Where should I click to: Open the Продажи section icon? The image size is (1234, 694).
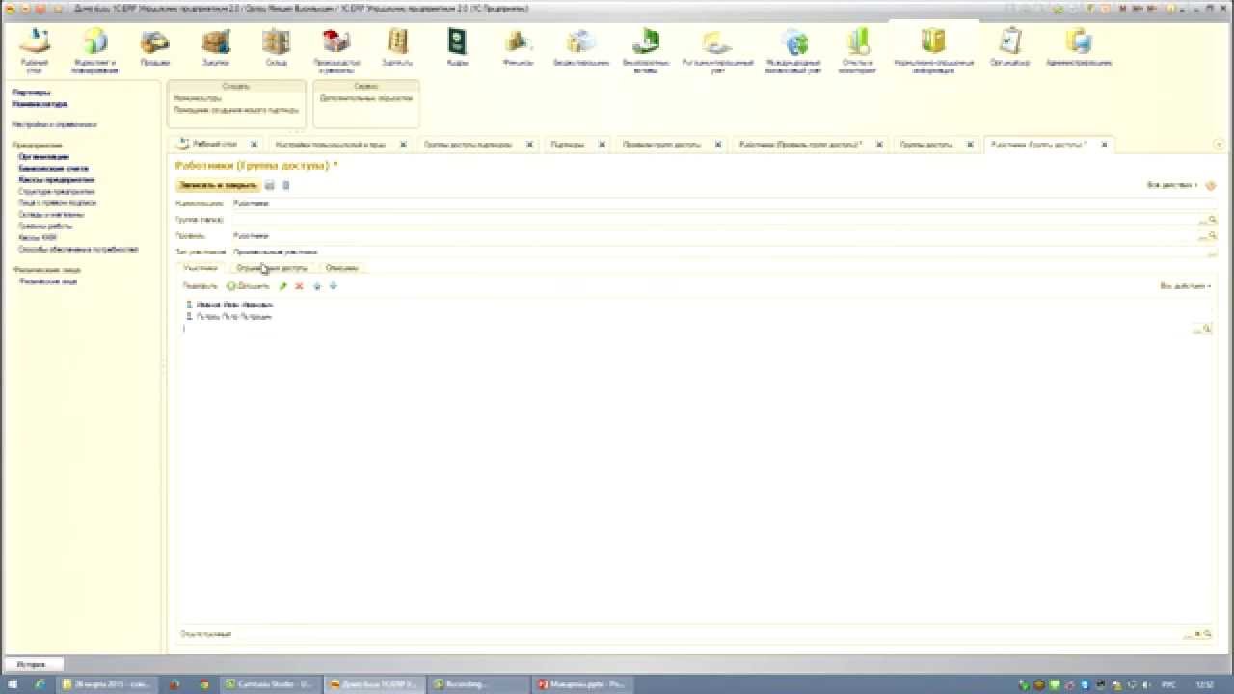coord(154,46)
